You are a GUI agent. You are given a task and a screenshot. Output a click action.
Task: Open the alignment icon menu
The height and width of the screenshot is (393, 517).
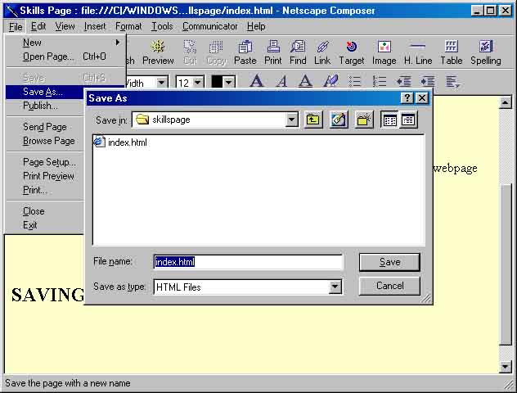pos(452,82)
